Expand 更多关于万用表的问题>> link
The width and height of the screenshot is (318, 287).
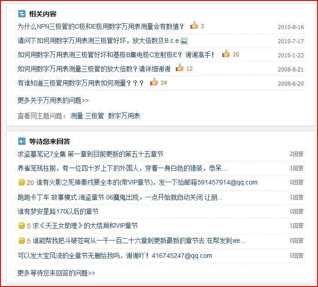coord(53,100)
